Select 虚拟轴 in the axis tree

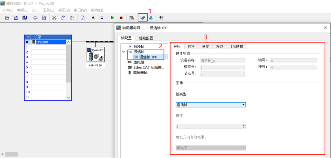(x=139, y=62)
